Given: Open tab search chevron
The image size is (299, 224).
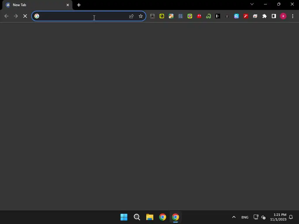Looking at the screenshot, I should coord(252,4).
